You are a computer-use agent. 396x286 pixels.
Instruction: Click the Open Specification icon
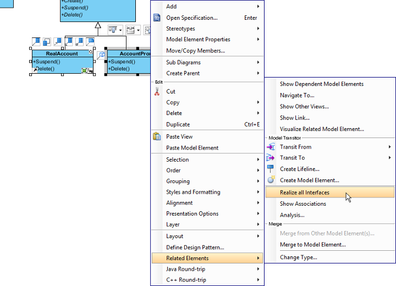coord(157,18)
